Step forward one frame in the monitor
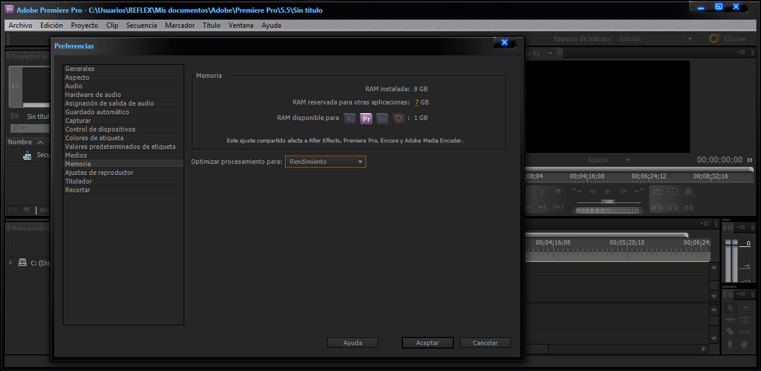The height and width of the screenshot is (371, 761). pyautogui.click(x=624, y=192)
